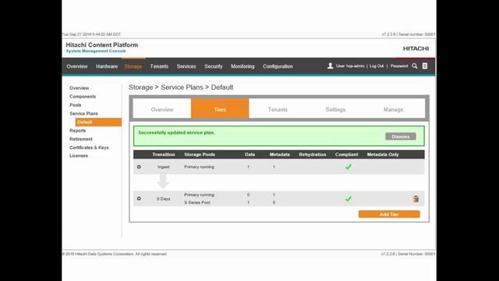499x281 pixels.
Task: Open the Services main menu
Action: 186,66
